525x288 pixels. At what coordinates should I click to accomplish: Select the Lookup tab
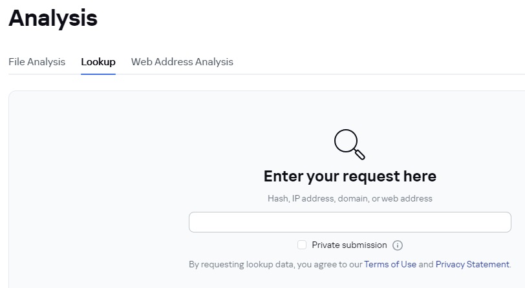[x=98, y=62]
